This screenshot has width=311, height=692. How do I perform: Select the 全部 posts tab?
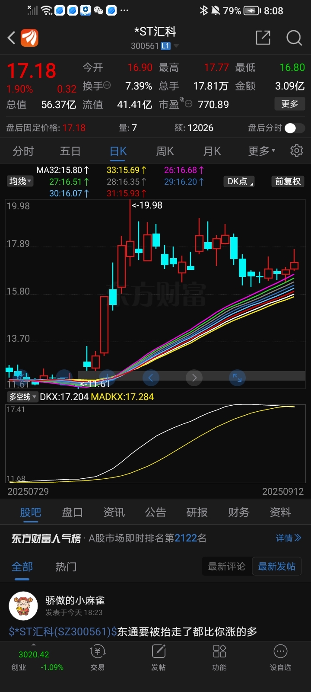(x=22, y=567)
